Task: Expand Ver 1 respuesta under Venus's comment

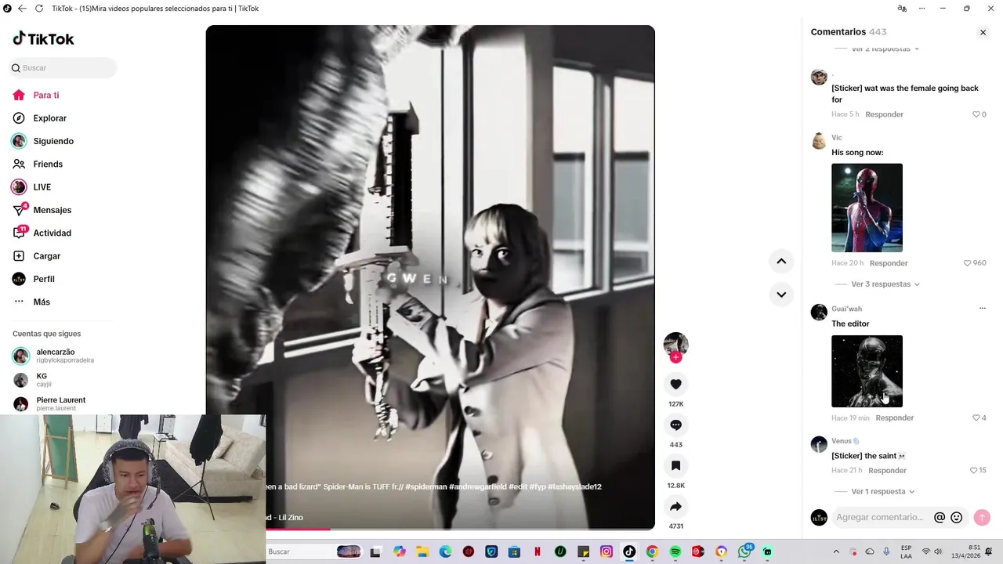Action: coord(883,492)
